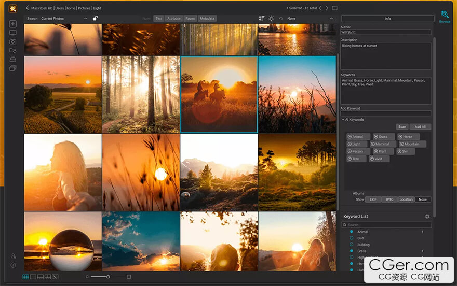Switch to map view icon

[x=55, y=277]
